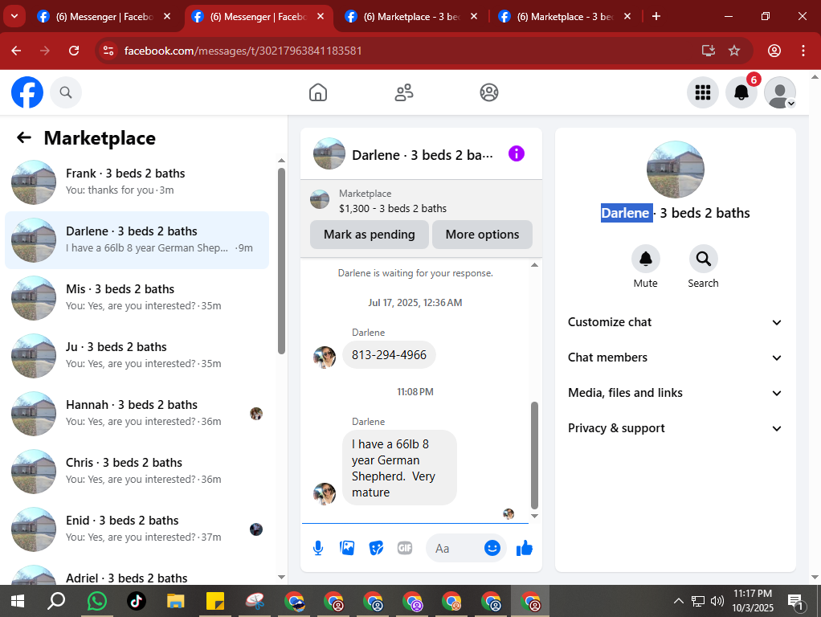Screen dimensions: 821x617
Task: Expand Chat members section
Action: 675,358
